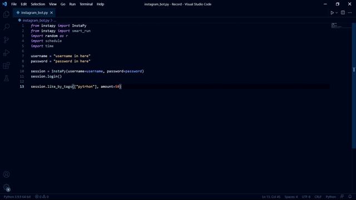This screenshot has width=356, height=200.
Task: Click 'time' on line 5
Action: pyautogui.click(x=50, y=46)
